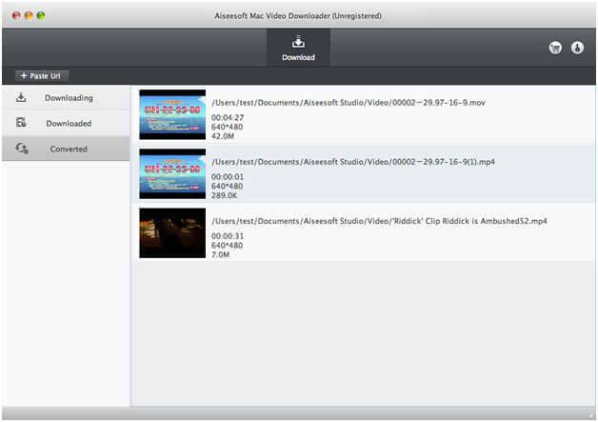The height and width of the screenshot is (422, 598).
Task: Select the Converted sidebar item
Action: [x=66, y=149]
